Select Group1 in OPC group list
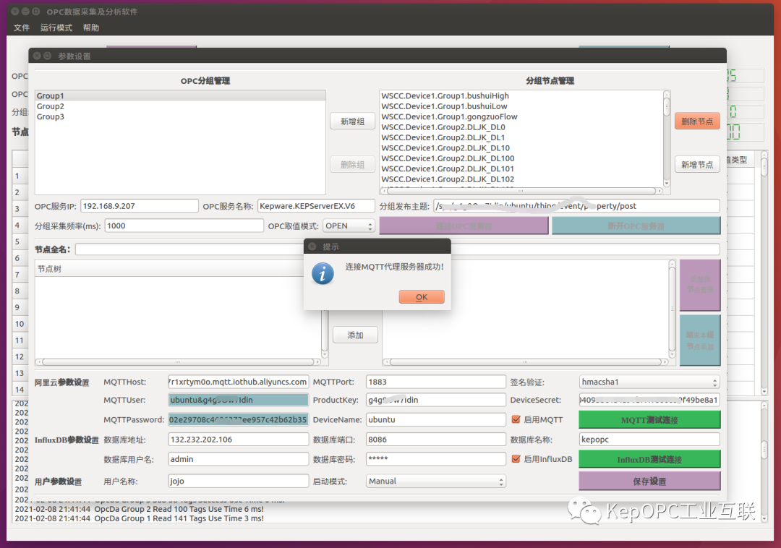The height and width of the screenshot is (548, 781). tap(180, 95)
